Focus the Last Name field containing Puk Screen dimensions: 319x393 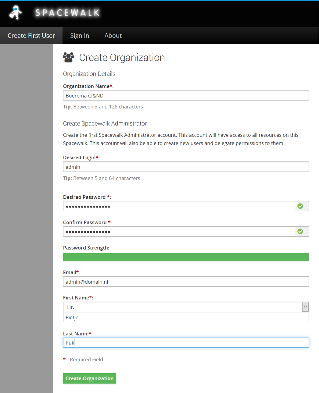[186, 342]
